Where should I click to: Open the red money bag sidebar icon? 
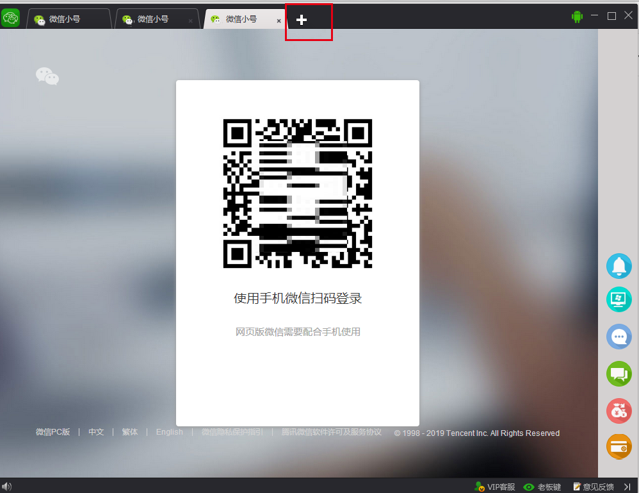[x=619, y=412]
